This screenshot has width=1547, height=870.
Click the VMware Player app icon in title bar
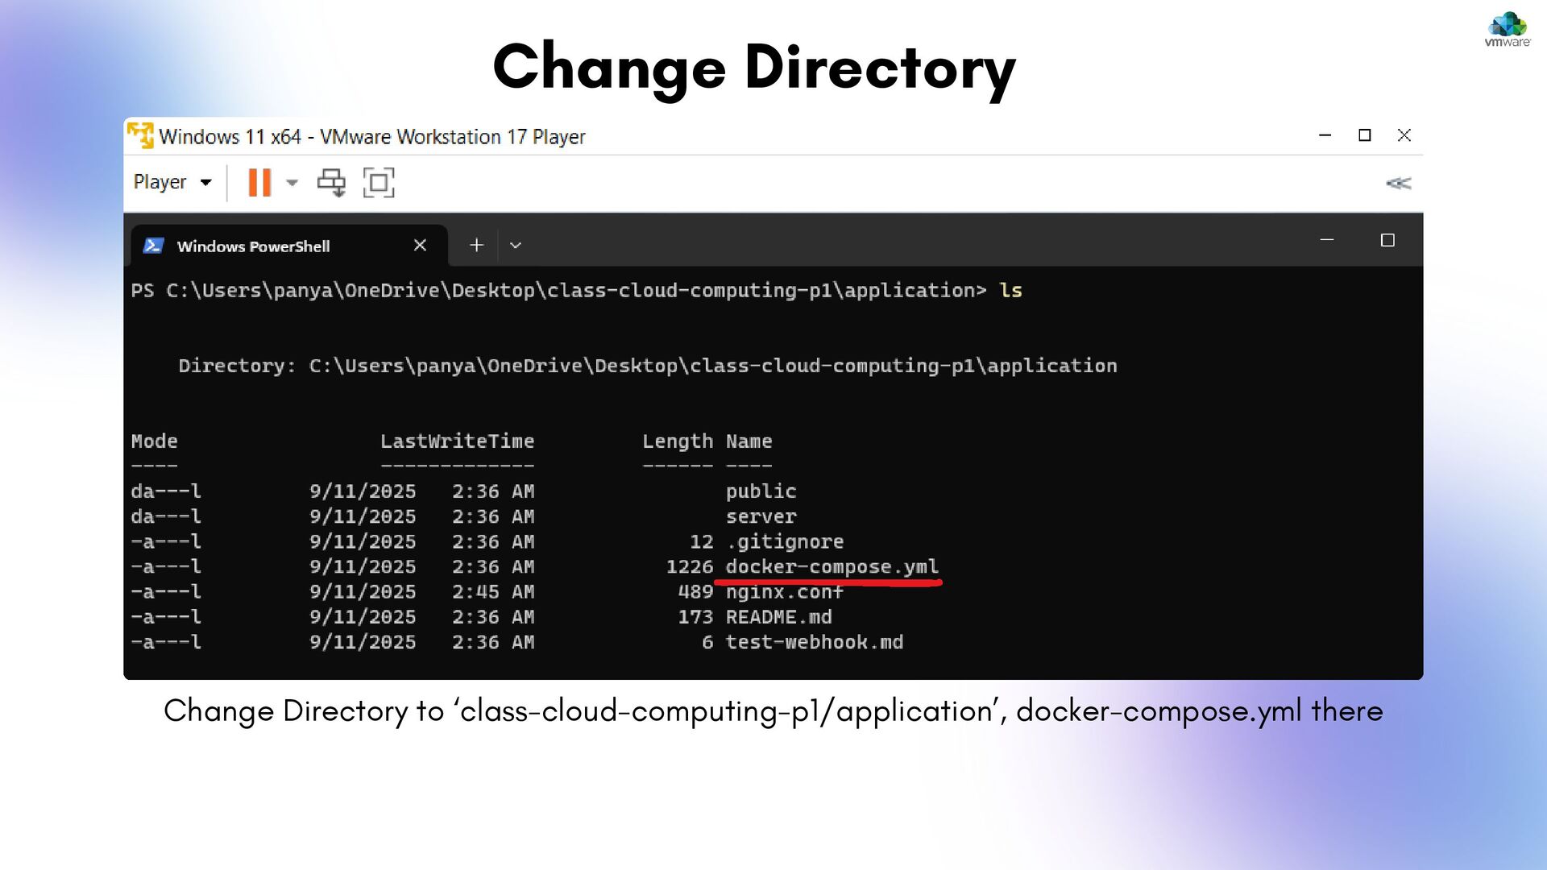[141, 135]
